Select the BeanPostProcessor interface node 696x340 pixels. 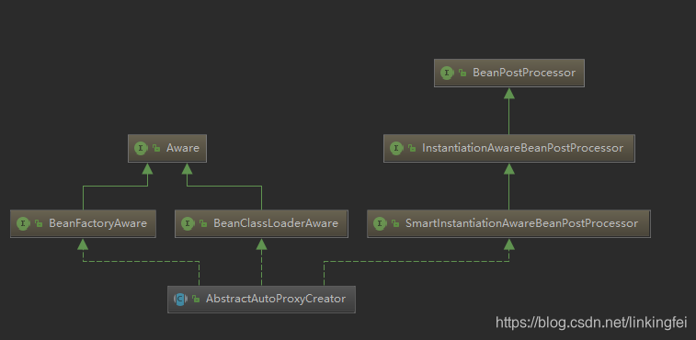pyautogui.click(x=509, y=73)
